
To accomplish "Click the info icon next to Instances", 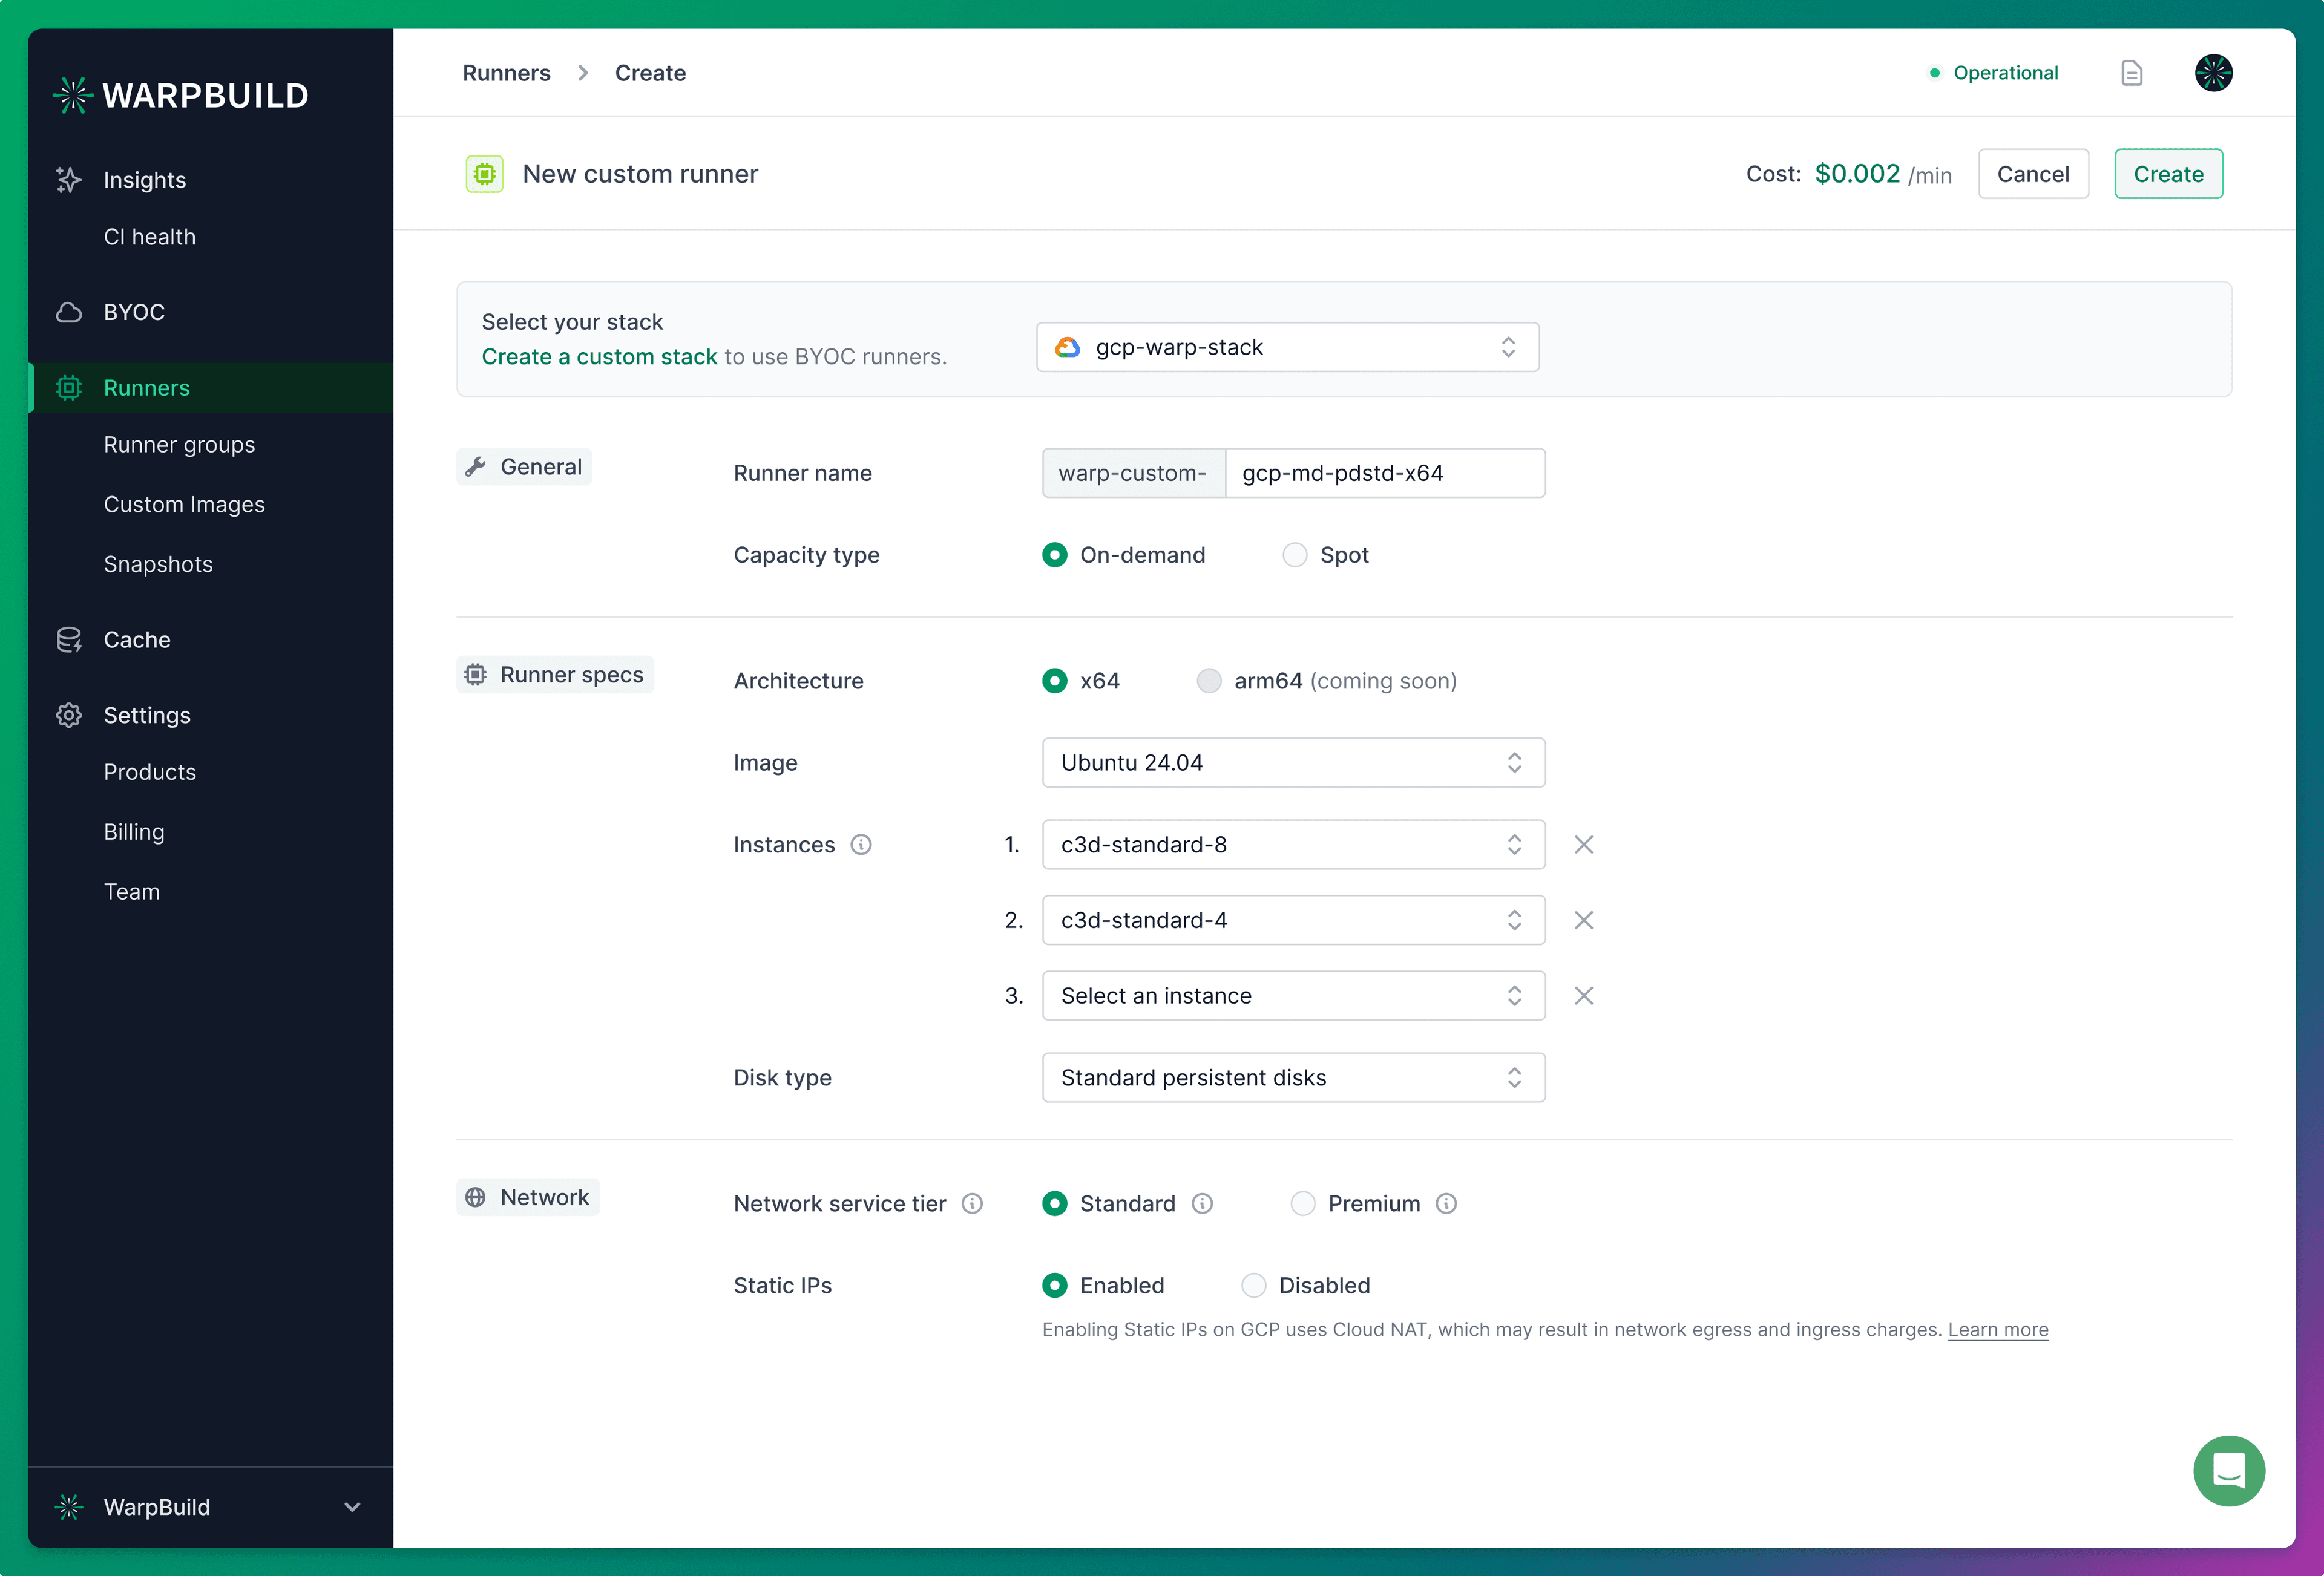I will [861, 845].
